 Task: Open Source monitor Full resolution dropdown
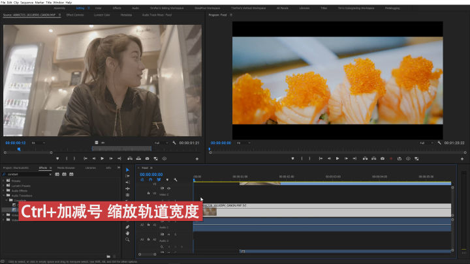pyautogui.click(x=162, y=143)
